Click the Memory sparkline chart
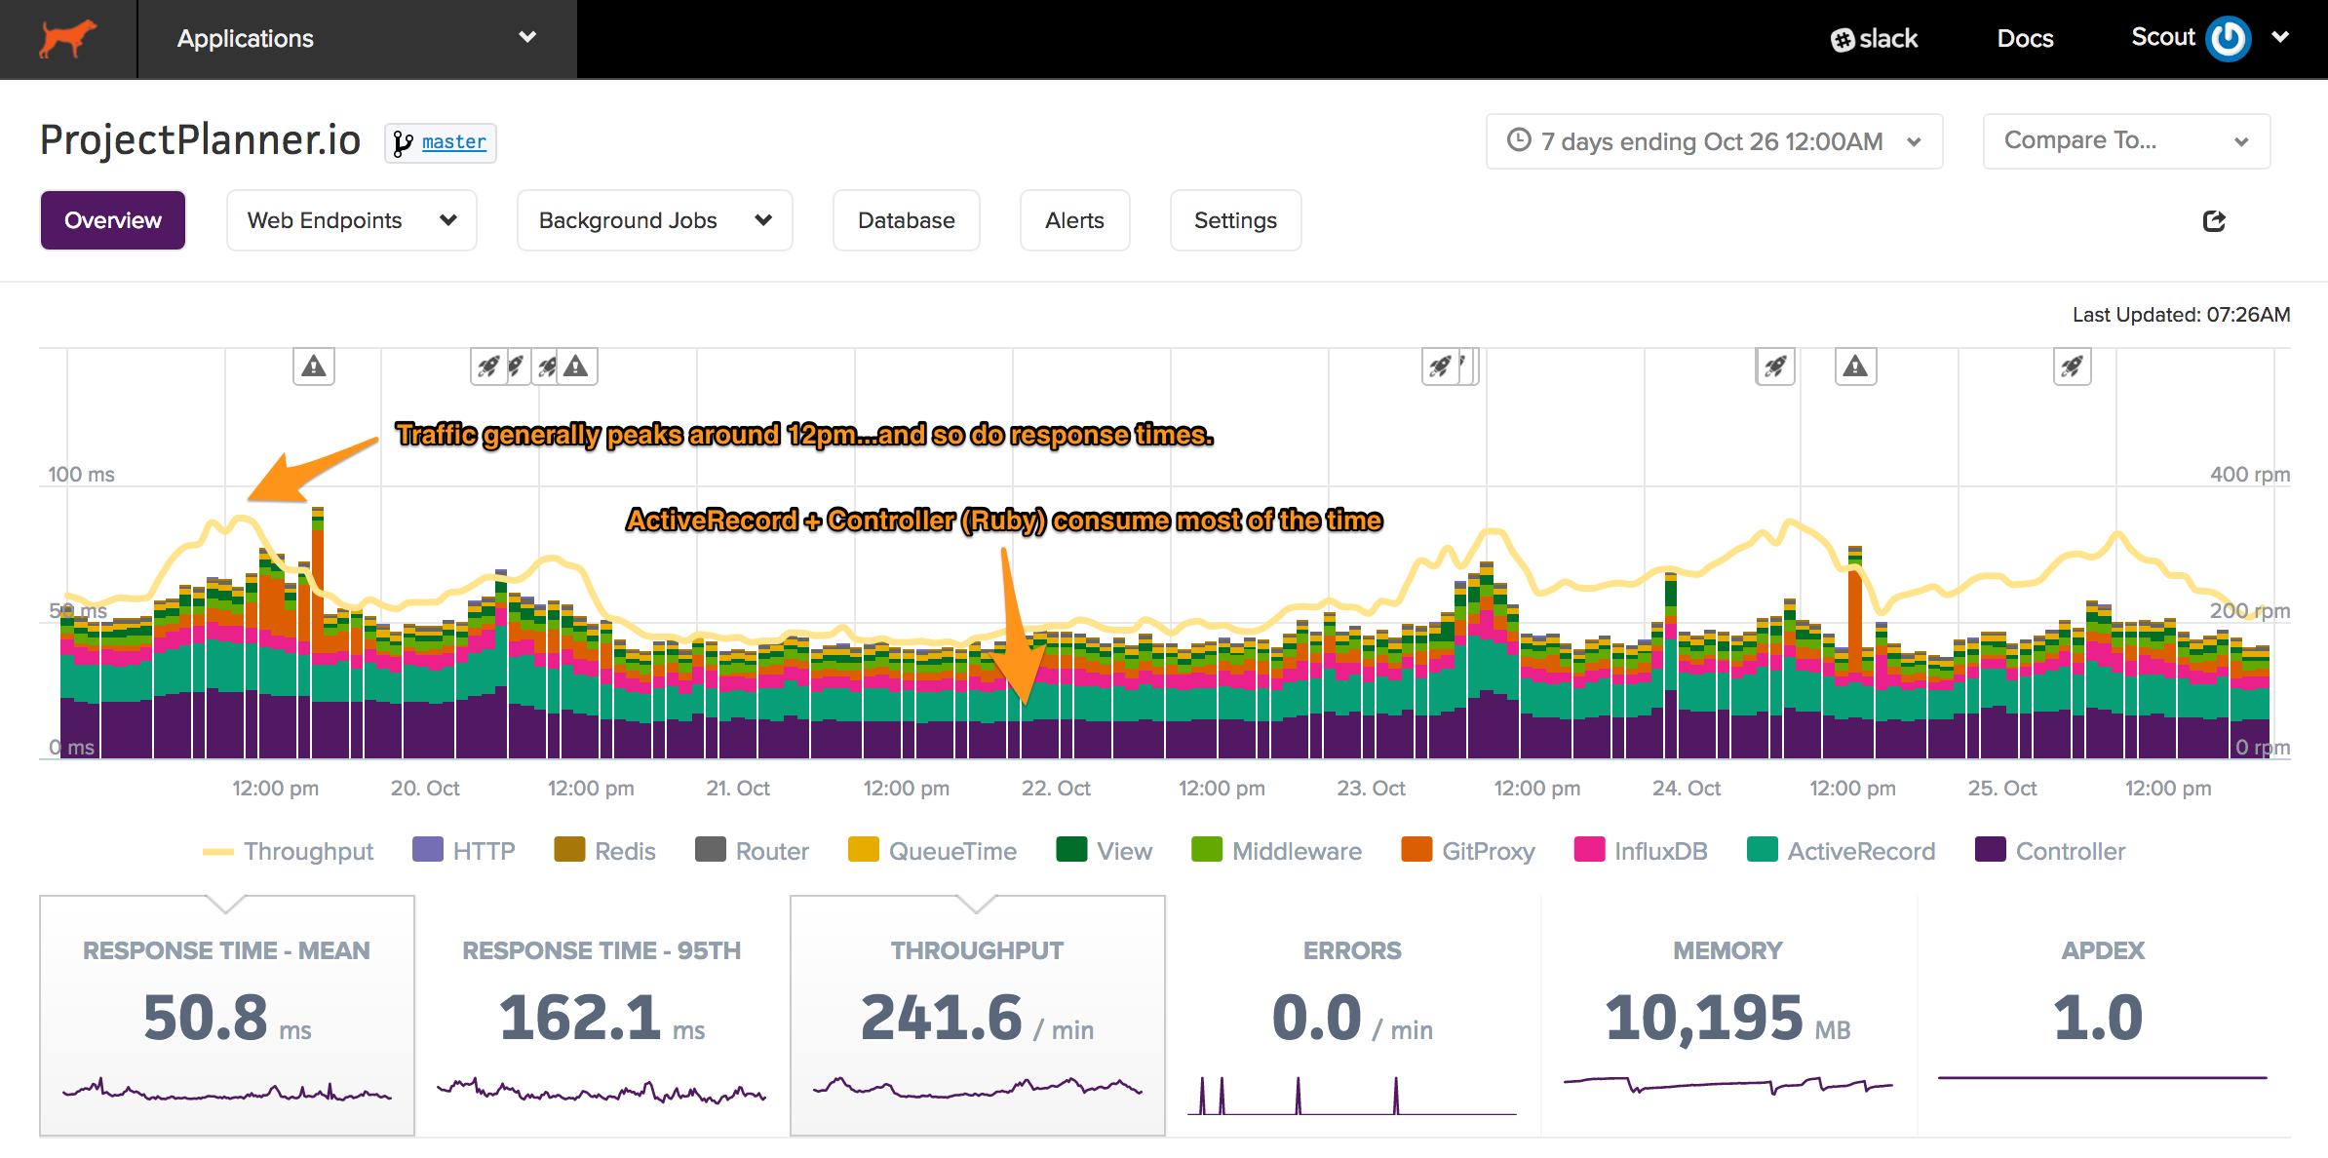2328x1158 pixels. [1727, 1085]
